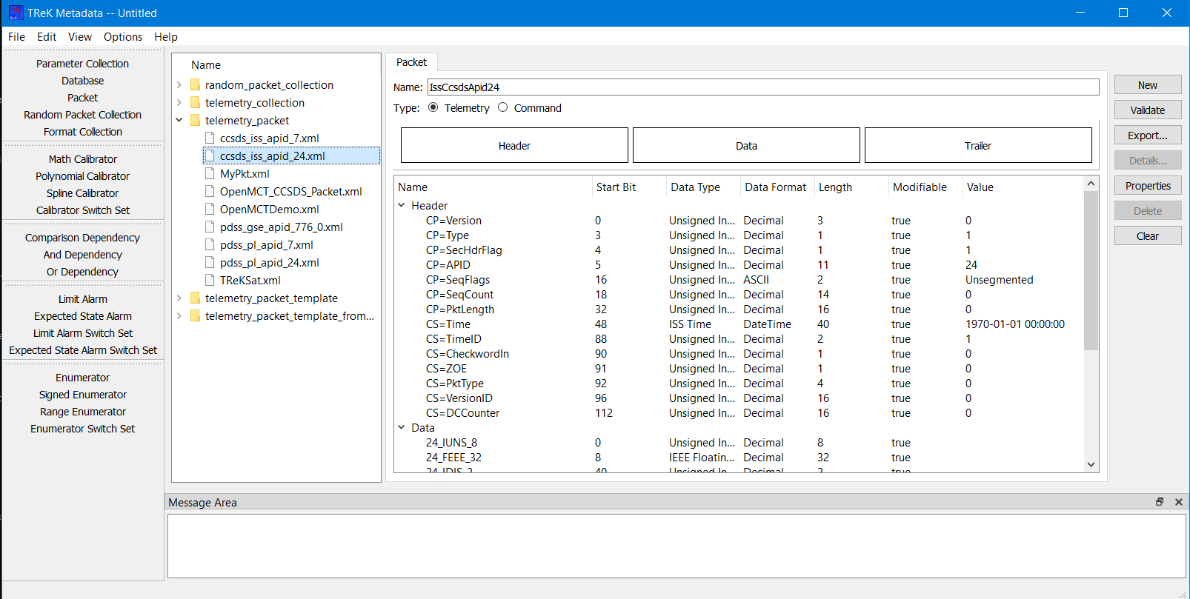Screen dimensions: 1190x599
Task: Click the packet Name input field
Action: point(762,87)
